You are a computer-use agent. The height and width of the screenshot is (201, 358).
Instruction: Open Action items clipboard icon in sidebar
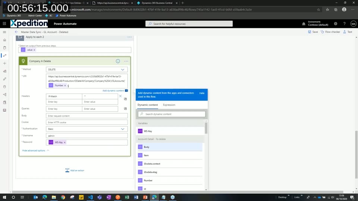coord(4,48)
